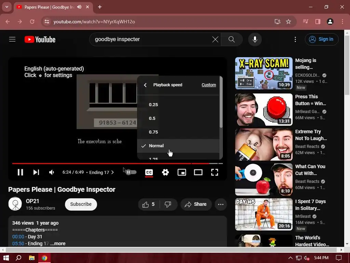Open the Share dialog
350x263 pixels.
196,204
